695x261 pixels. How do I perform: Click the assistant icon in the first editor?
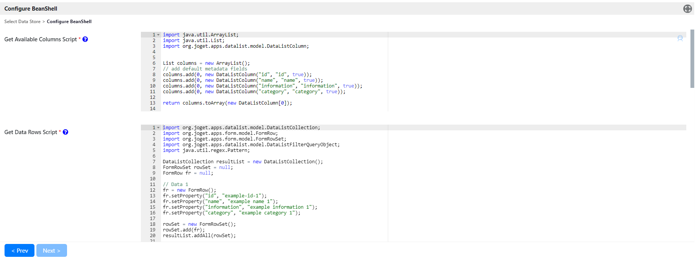[680, 38]
